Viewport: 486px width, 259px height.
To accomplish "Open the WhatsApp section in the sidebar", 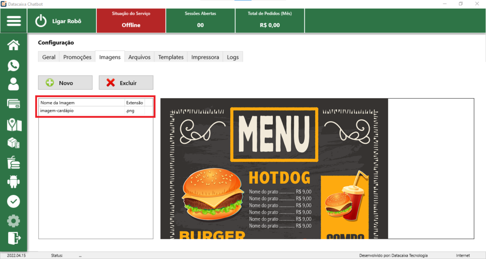I will tap(14, 65).
